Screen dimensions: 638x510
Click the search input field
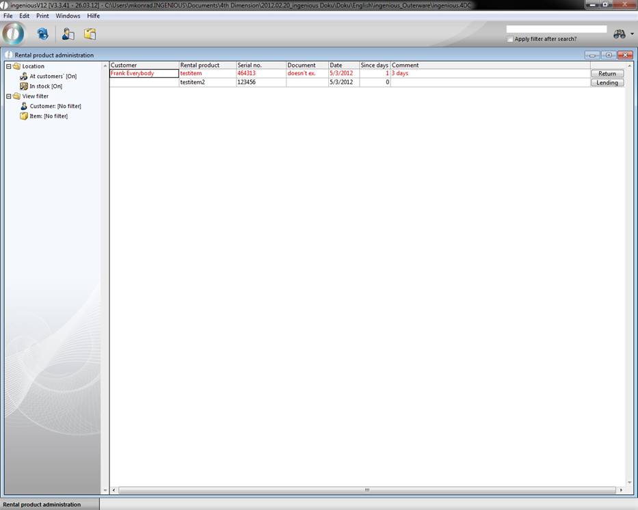556,29
